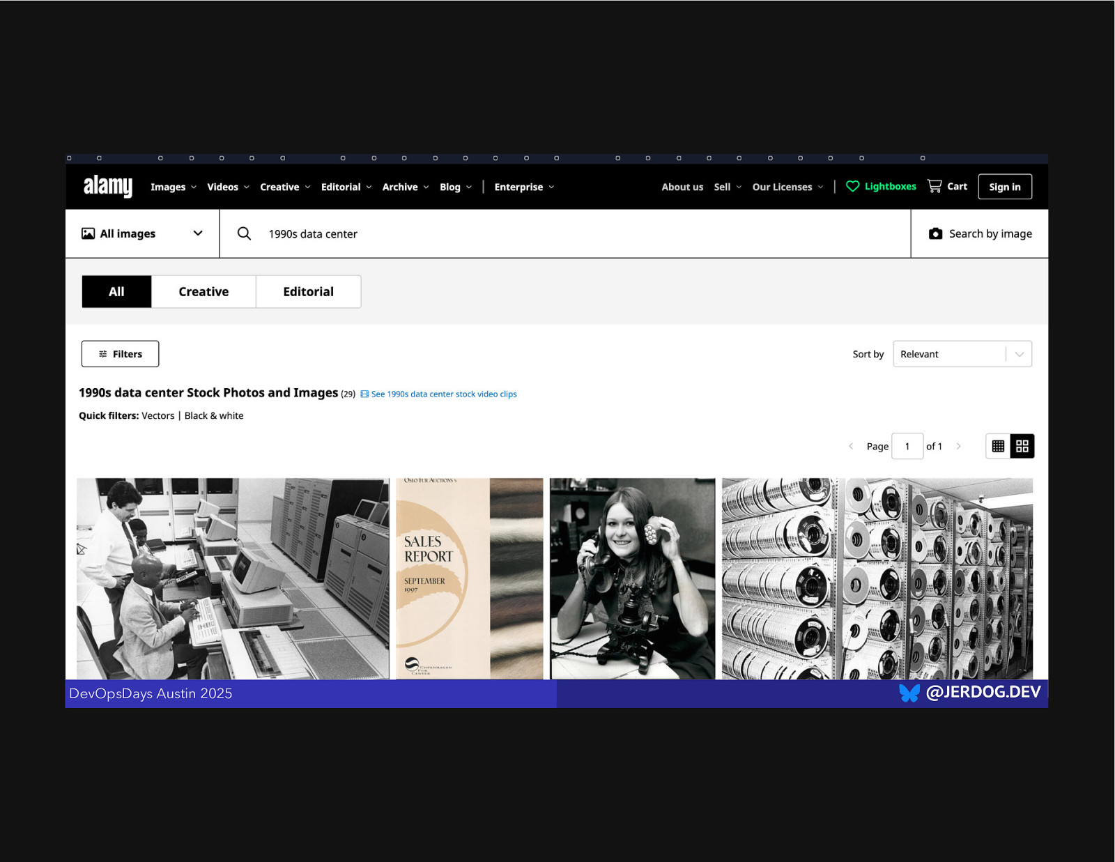Expand the Editorial nav menu

(346, 187)
